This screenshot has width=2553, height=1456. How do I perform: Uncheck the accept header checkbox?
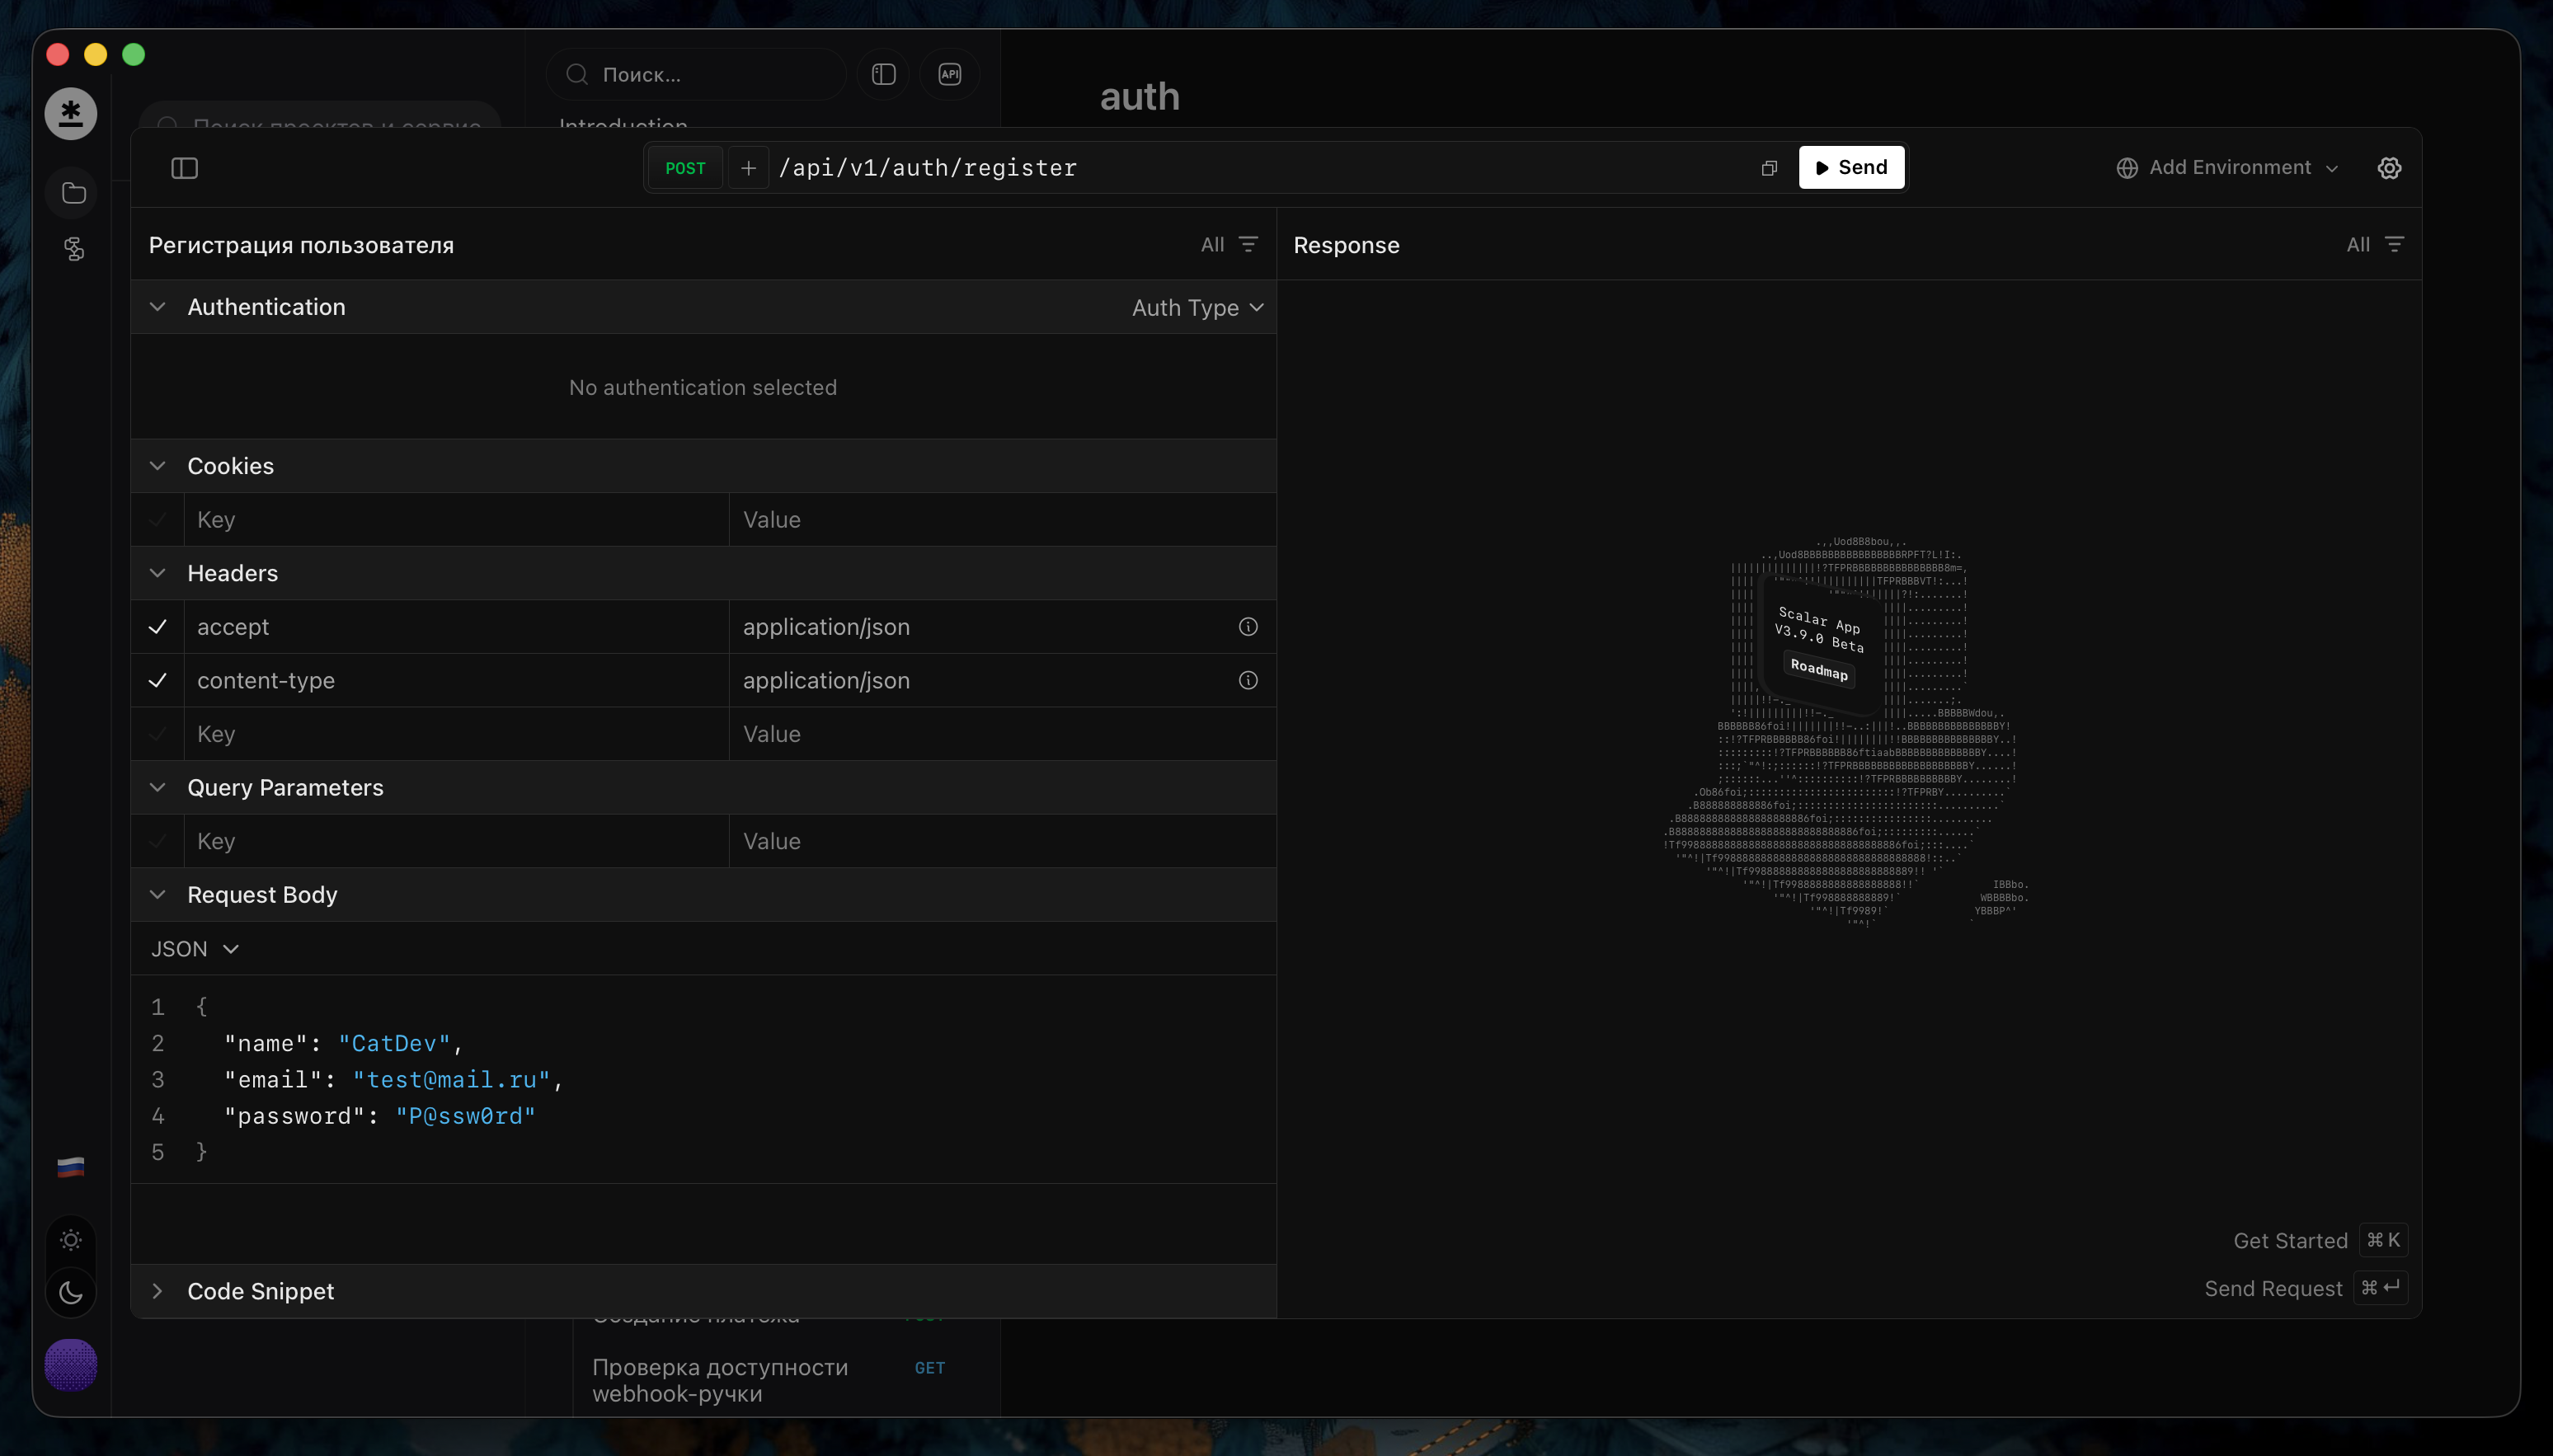coord(157,627)
